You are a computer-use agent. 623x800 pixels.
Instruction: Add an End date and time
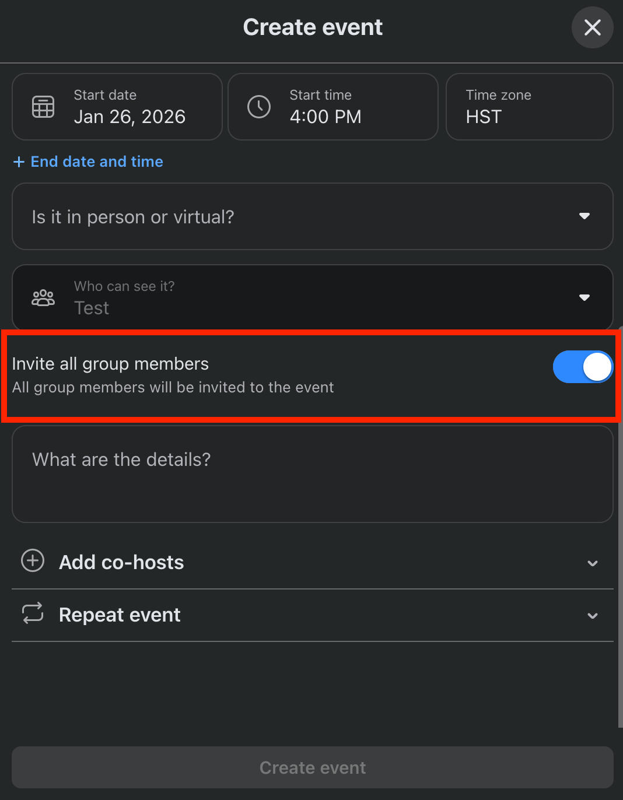(97, 162)
